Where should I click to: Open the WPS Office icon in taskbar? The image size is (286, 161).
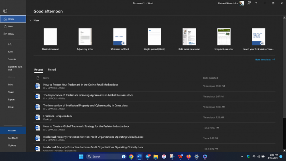point(181,157)
